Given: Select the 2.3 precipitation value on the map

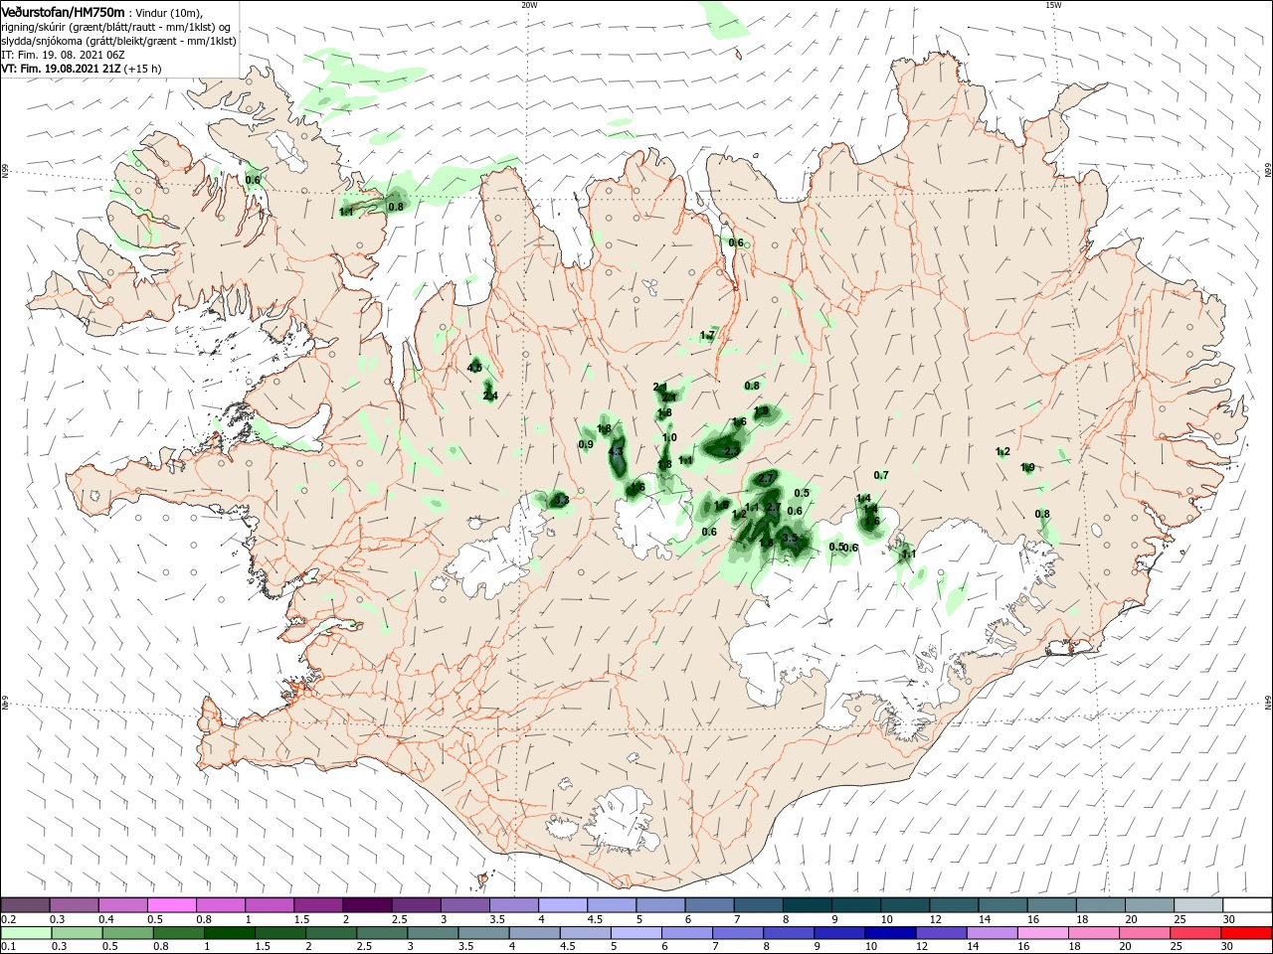Looking at the screenshot, I should [x=732, y=451].
